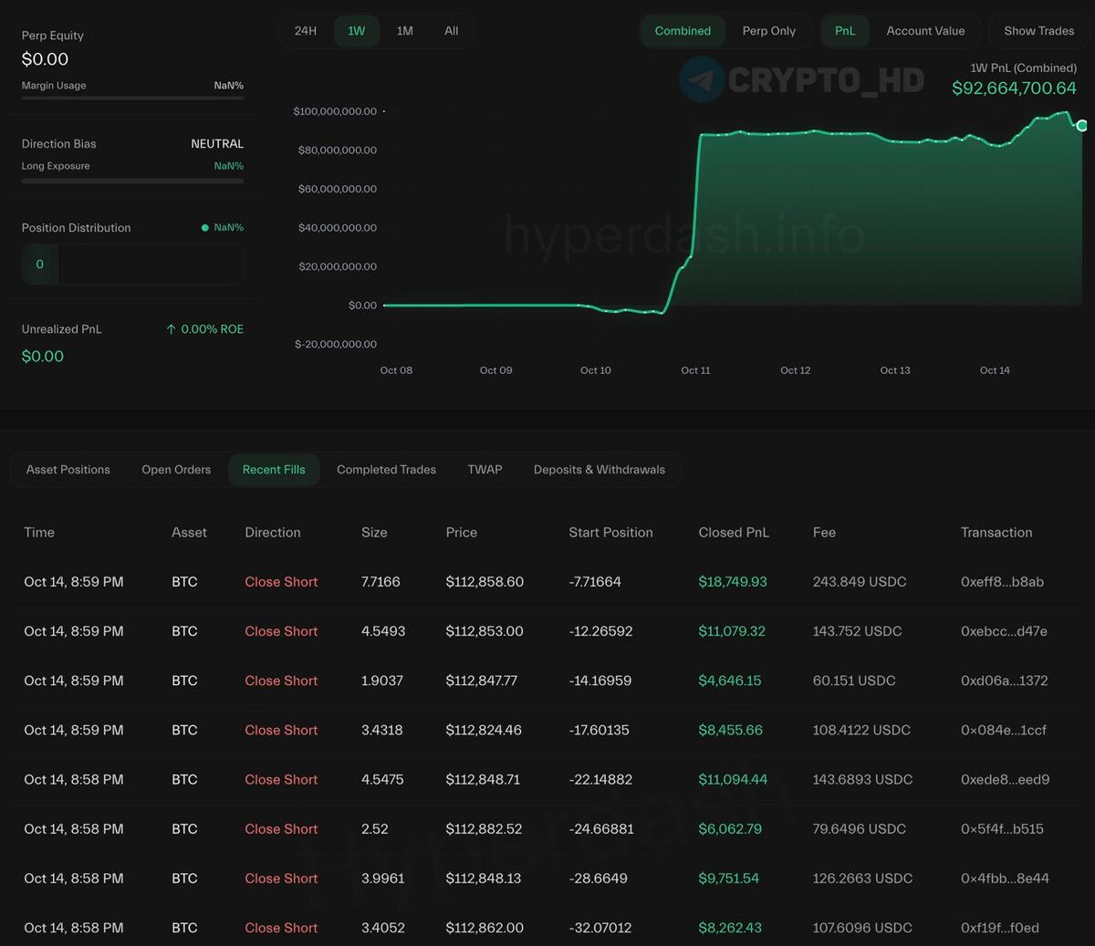This screenshot has width=1095, height=946.
Task: Open the Open Orders tab
Action: (176, 470)
